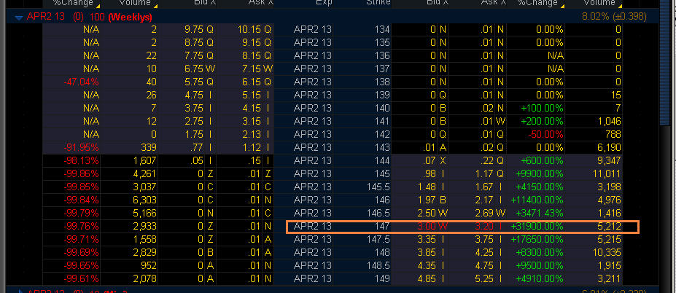Viewport: 676px width, 293px height.
Task: Click put ask 5.25 at strike 149
Action: click(x=486, y=279)
